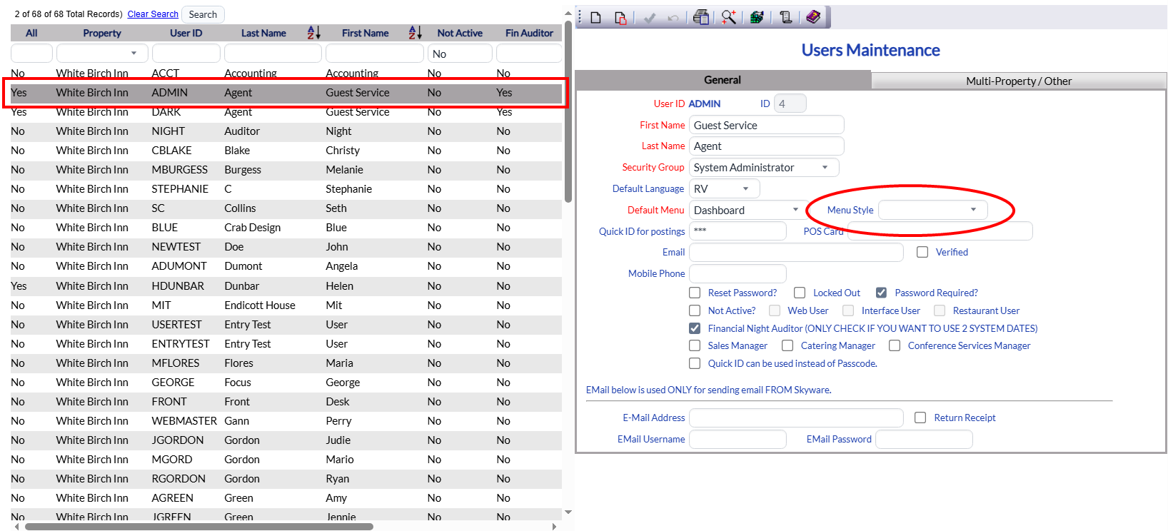
Task: Click the scroll log icon in toolbar
Action: [785, 18]
